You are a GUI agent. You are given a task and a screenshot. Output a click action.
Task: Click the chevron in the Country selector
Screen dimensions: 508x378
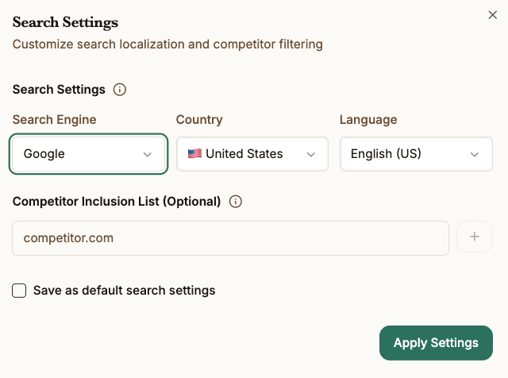tap(311, 154)
